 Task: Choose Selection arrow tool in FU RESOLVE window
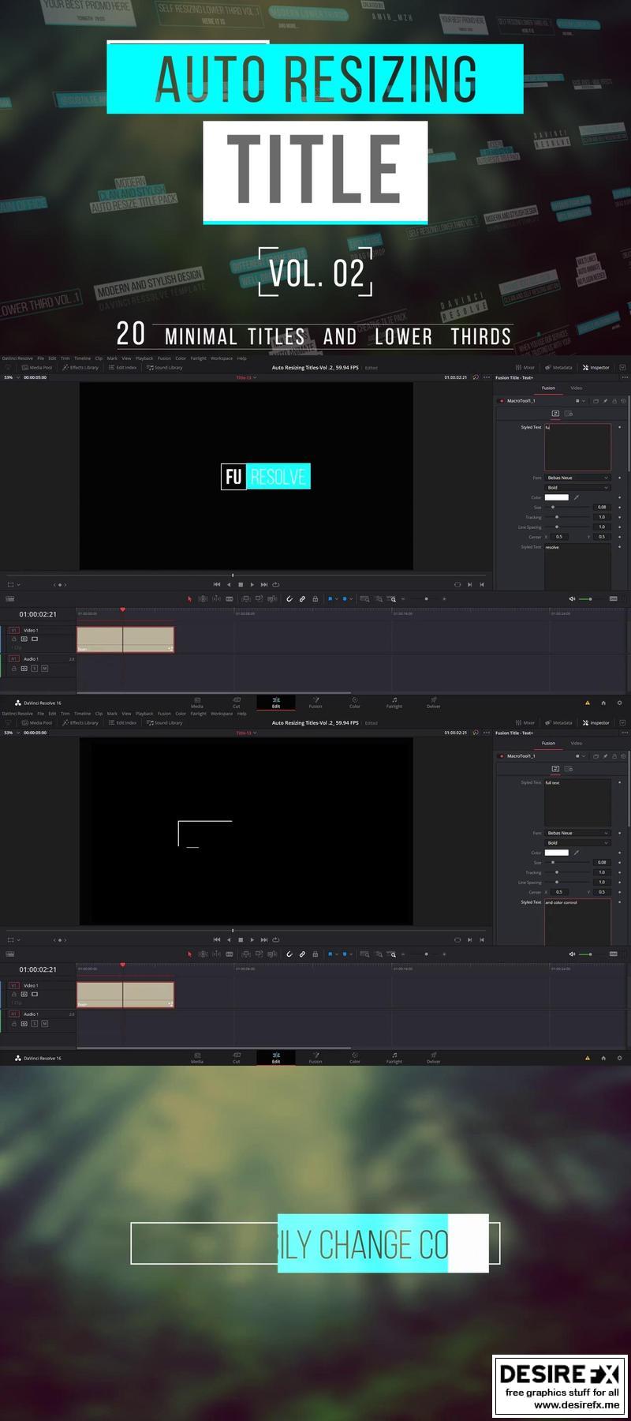pyautogui.click(x=189, y=599)
